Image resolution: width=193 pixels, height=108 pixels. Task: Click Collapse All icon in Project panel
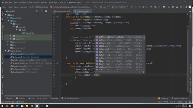(41, 11)
